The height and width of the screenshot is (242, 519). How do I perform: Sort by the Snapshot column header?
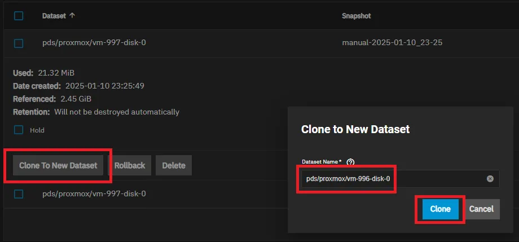click(x=356, y=16)
